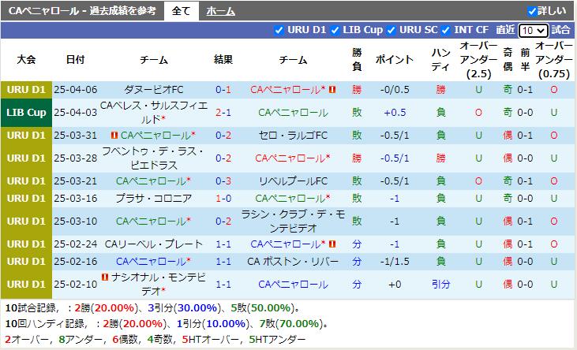Click the オーバーアンダー (0.75) column header
Screen dimensions: 577x350
click(554, 60)
